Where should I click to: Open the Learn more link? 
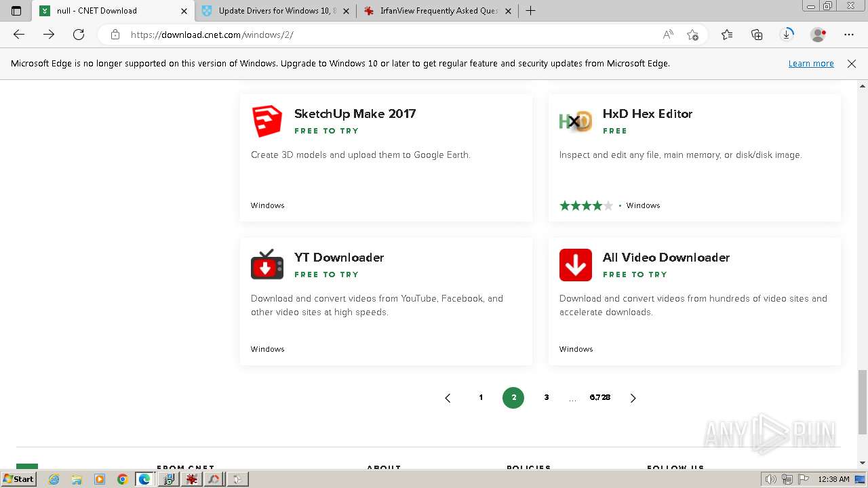[x=811, y=64]
